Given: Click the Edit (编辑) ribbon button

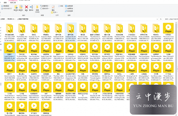Looking at the screenshot, I should [x=61, y=6].
